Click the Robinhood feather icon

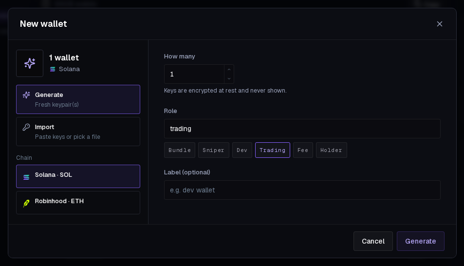[x=26, y=203]
